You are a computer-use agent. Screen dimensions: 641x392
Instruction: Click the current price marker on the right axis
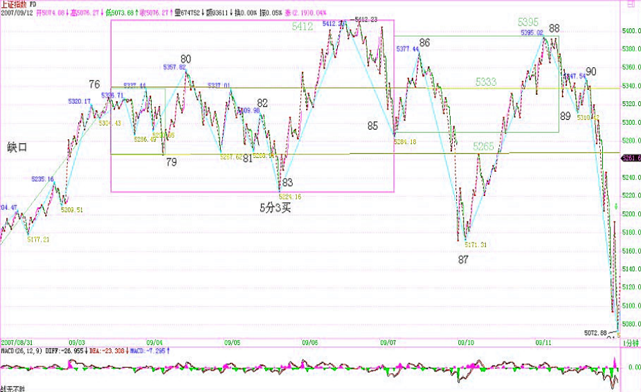pos(631,159)
